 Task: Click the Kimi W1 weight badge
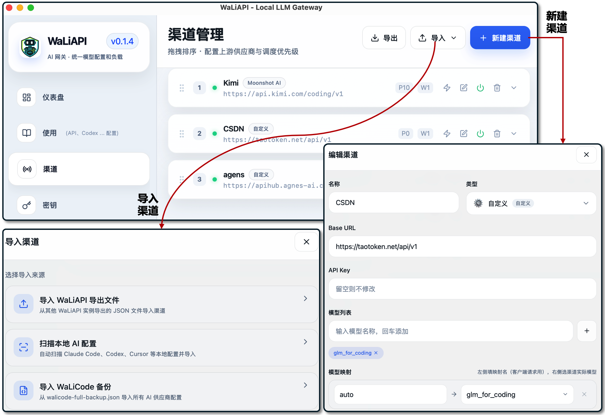point(425,88)
